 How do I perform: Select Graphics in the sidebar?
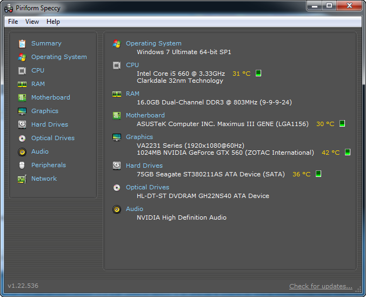coord(45,111)
